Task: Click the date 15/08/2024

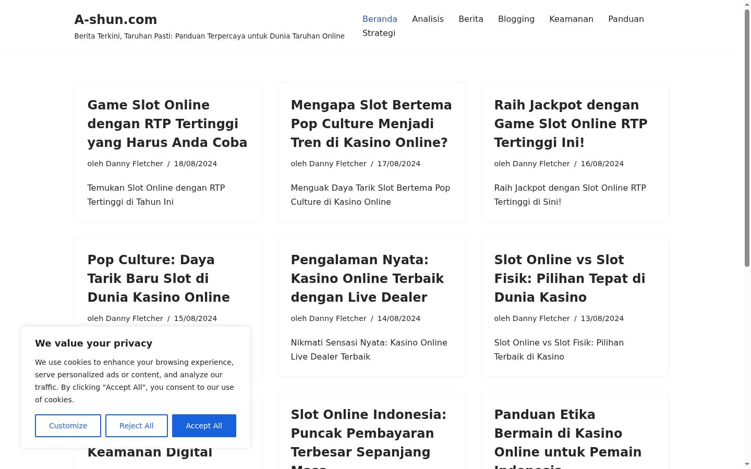Action: click(x=196, y=318)
